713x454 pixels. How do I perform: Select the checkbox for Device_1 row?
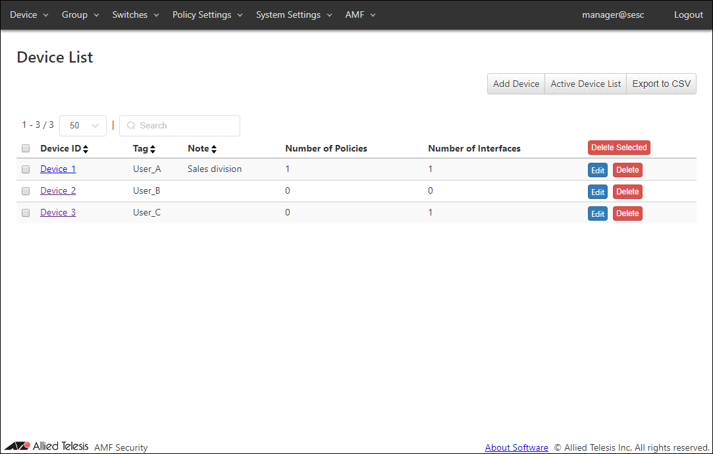click(26, 169)
